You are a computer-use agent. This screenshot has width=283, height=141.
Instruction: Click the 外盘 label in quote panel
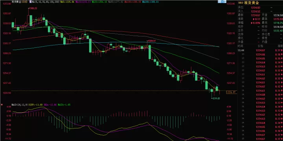point(241,42)
